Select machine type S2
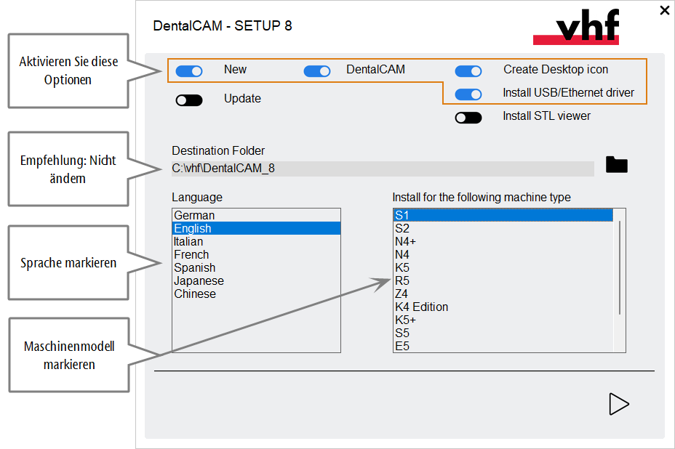This screenshot has width=675, height=449. [x=503, y=228]
